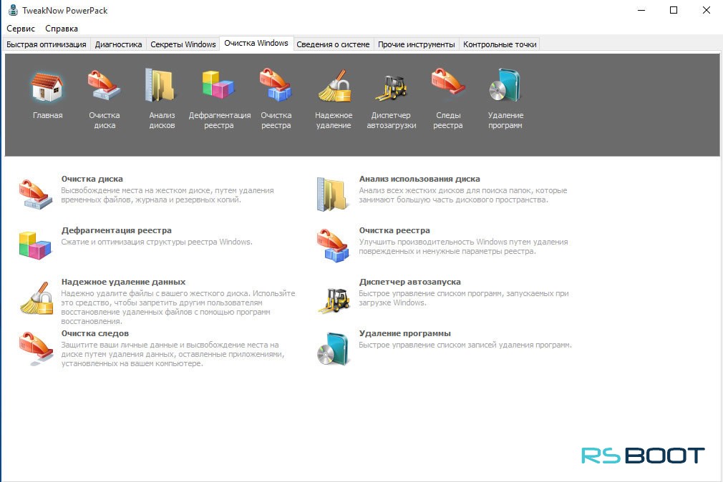Select the Очистка Windows tab

point(256,44)
